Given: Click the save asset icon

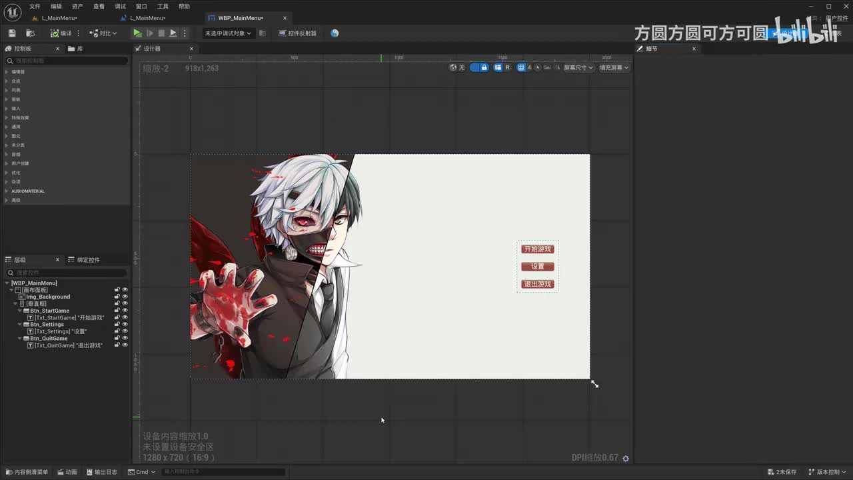Looking at the screenshot, I should [x=12, y=33].
